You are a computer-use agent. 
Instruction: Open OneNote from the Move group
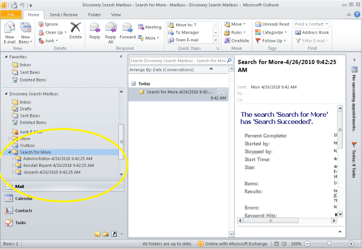[236, 40]
